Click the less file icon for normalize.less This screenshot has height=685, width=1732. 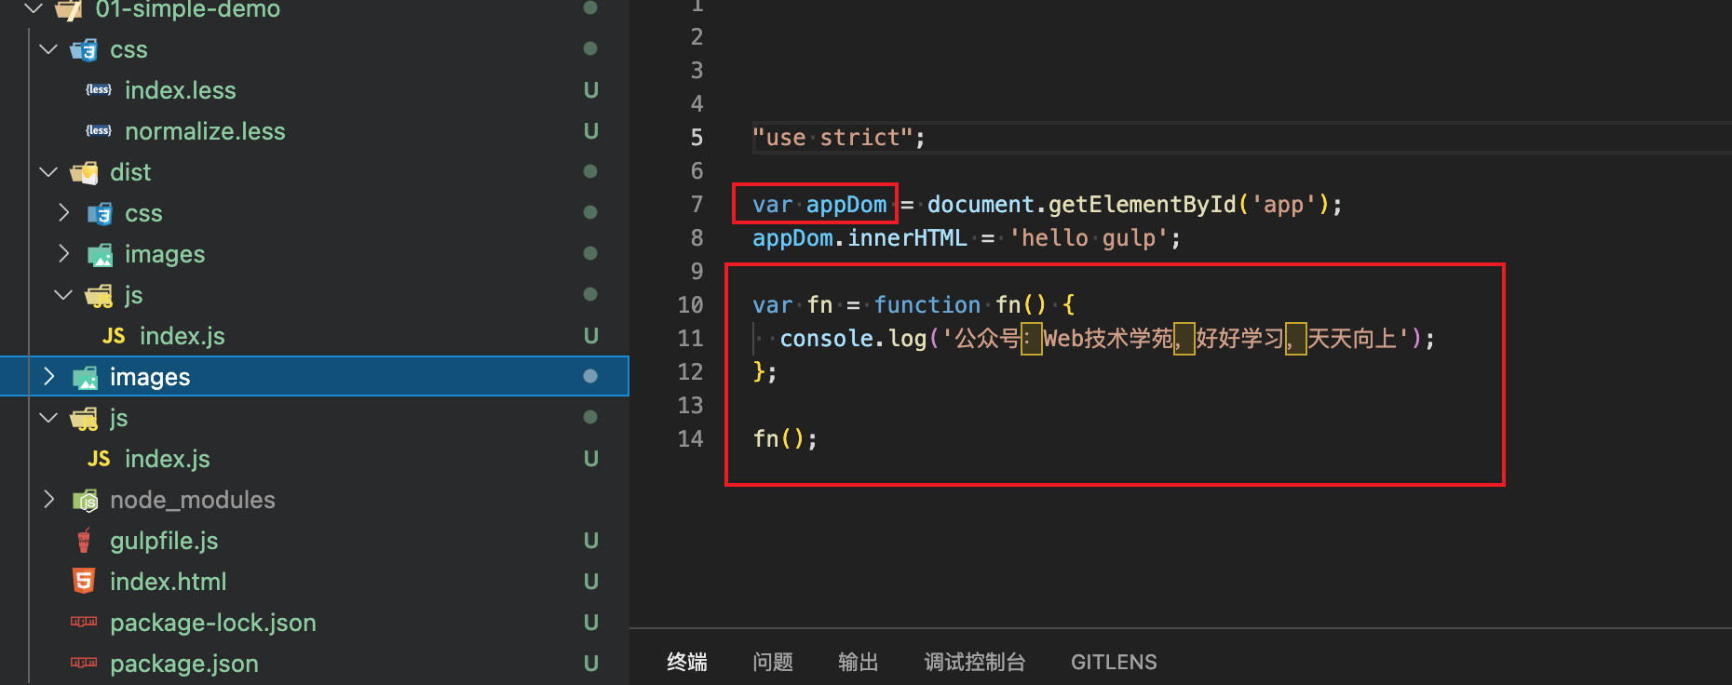pyautogui.click(x=99, y=131)
